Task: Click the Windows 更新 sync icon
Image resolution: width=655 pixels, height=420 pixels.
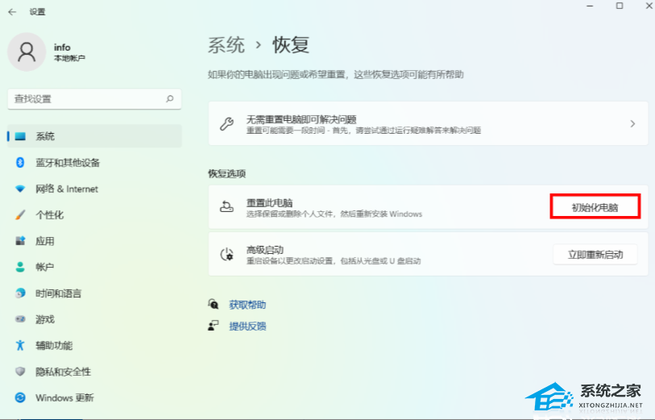Action: point(20,397)
